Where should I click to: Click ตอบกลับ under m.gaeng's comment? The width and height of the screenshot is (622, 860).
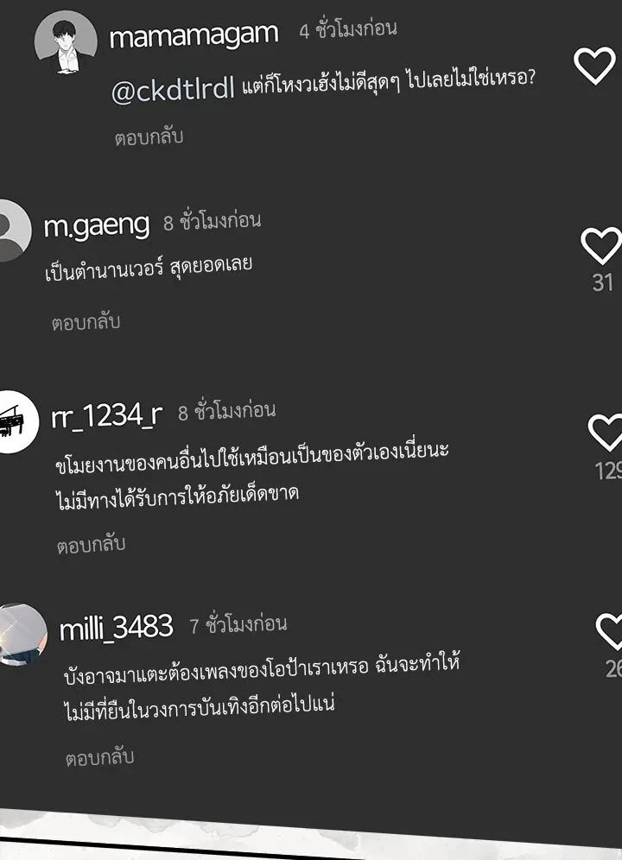[x=86, y=322]
